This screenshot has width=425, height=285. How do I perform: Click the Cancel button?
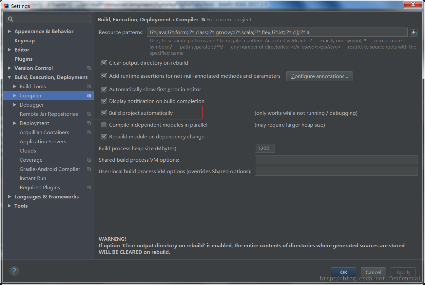coord(373,272)
